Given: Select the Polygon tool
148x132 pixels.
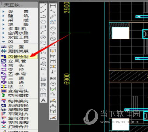Looking at the screenshot, I should coord(43,22).
